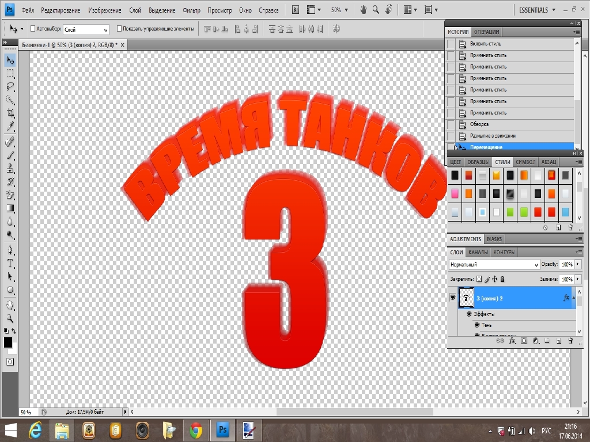590x442 pixels.
Task: Select the Ellipse shape tool
Action: point(10,290)
